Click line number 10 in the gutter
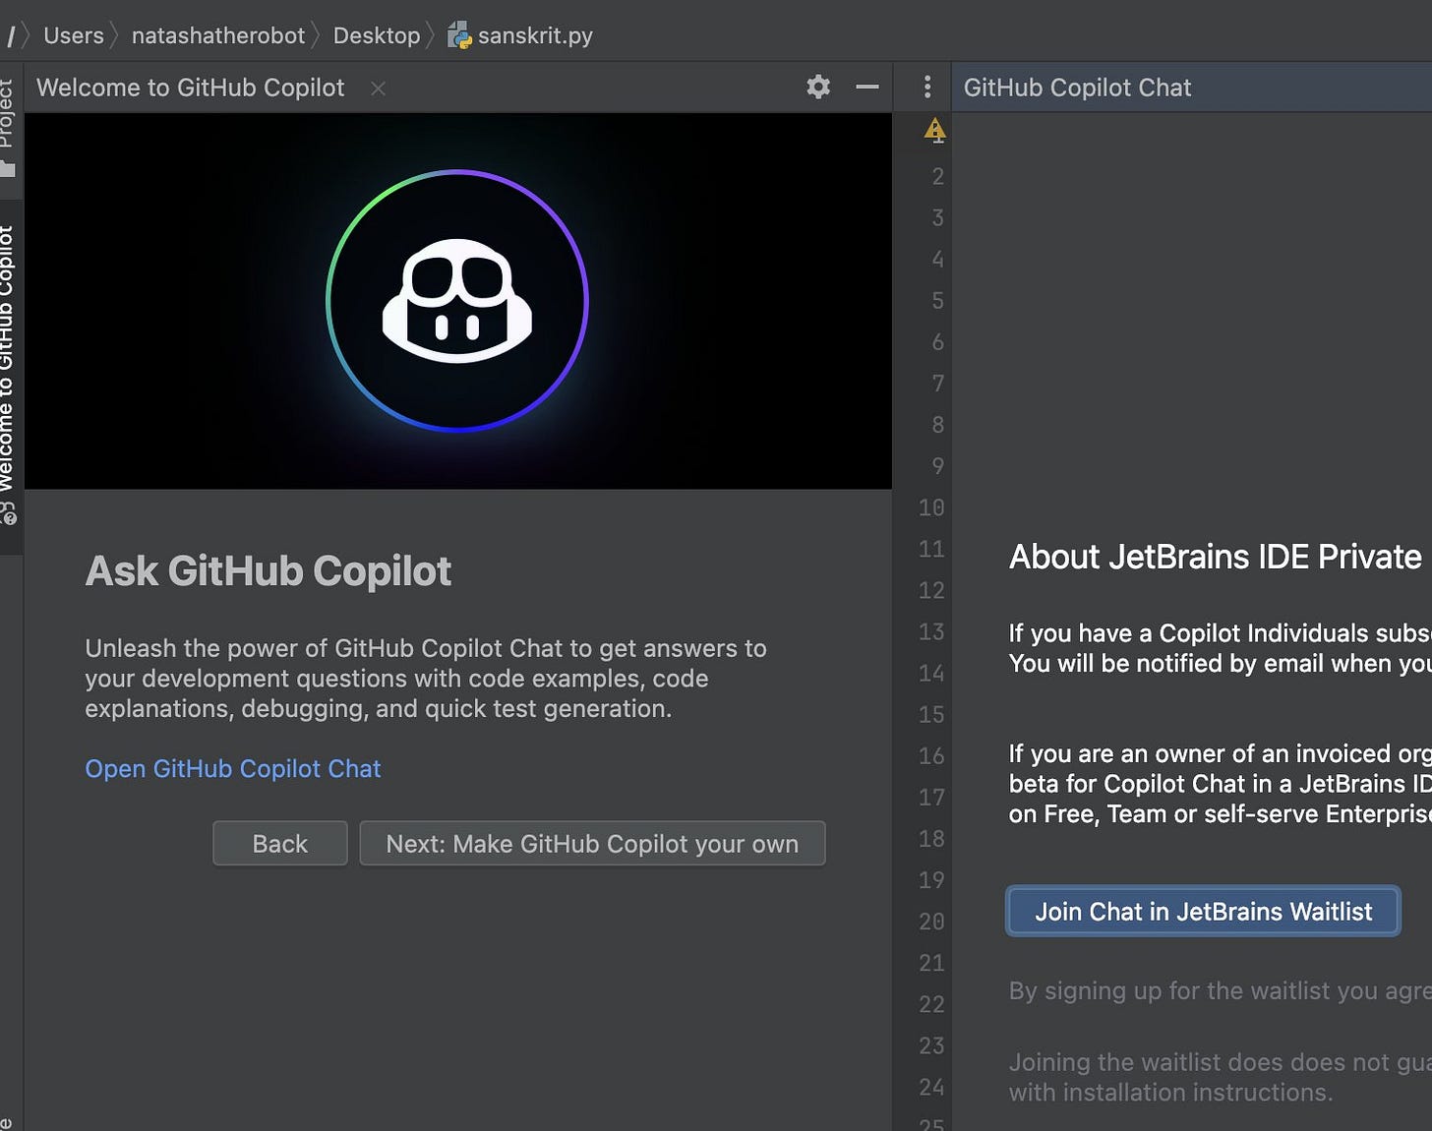 point(931,507)
